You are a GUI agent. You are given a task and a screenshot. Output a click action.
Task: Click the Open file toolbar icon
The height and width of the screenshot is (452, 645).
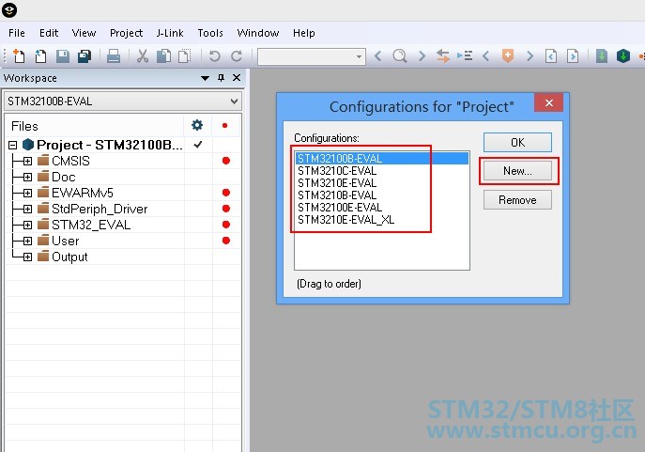40,55
